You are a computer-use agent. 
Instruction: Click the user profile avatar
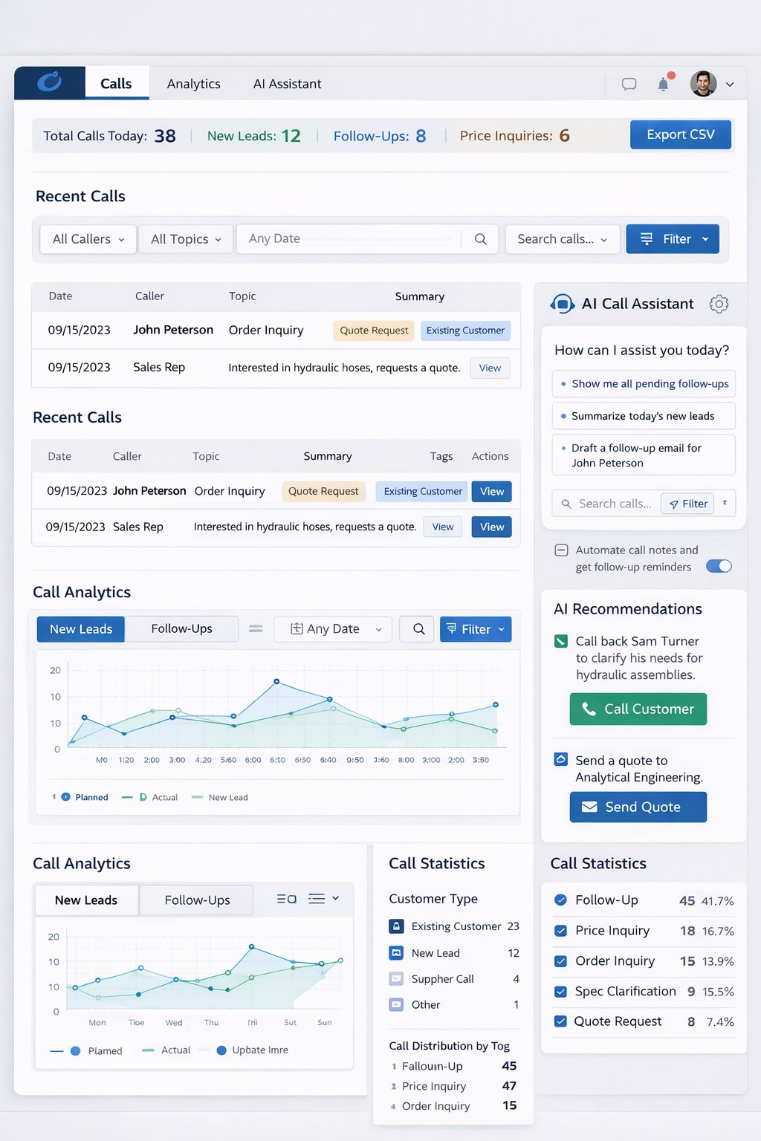click(x=703, y=84)
